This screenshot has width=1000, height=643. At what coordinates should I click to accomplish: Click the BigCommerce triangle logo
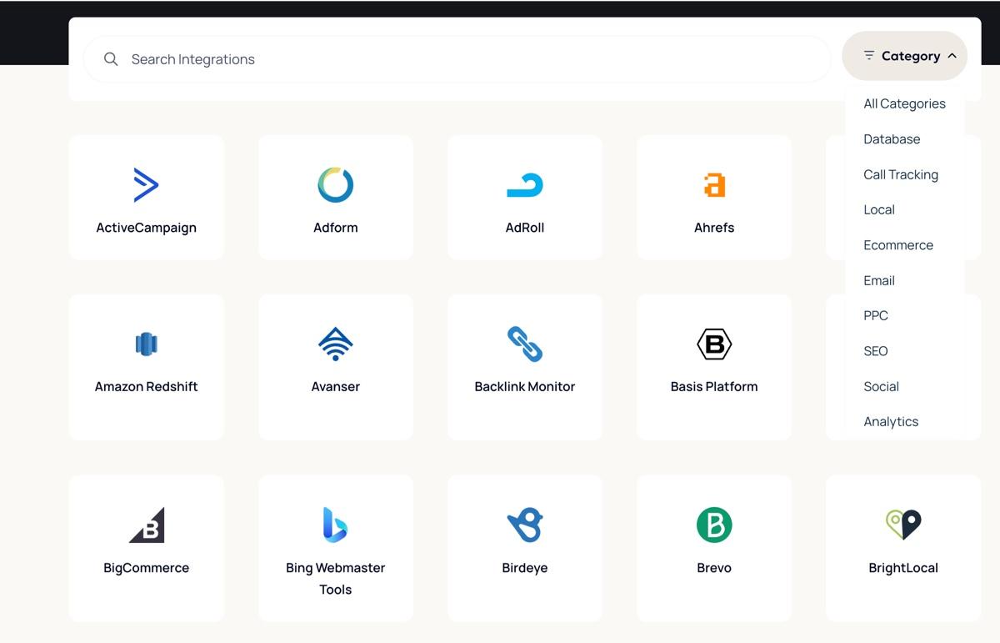(147, 525)
